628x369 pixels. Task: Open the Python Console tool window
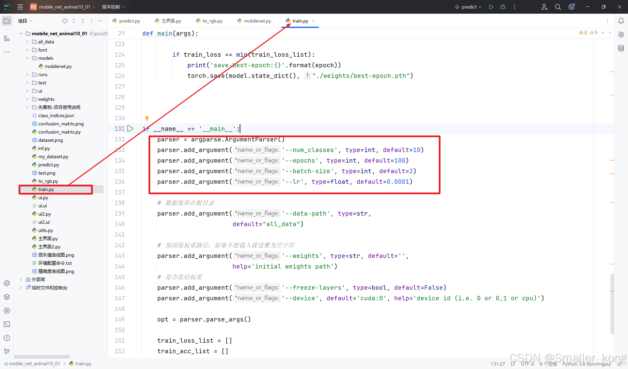pyautogui.click(x=7, y=283)
